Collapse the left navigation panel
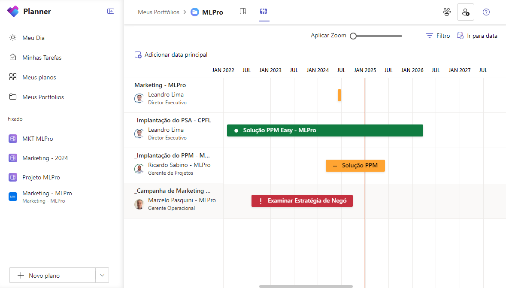 (111, 11)
